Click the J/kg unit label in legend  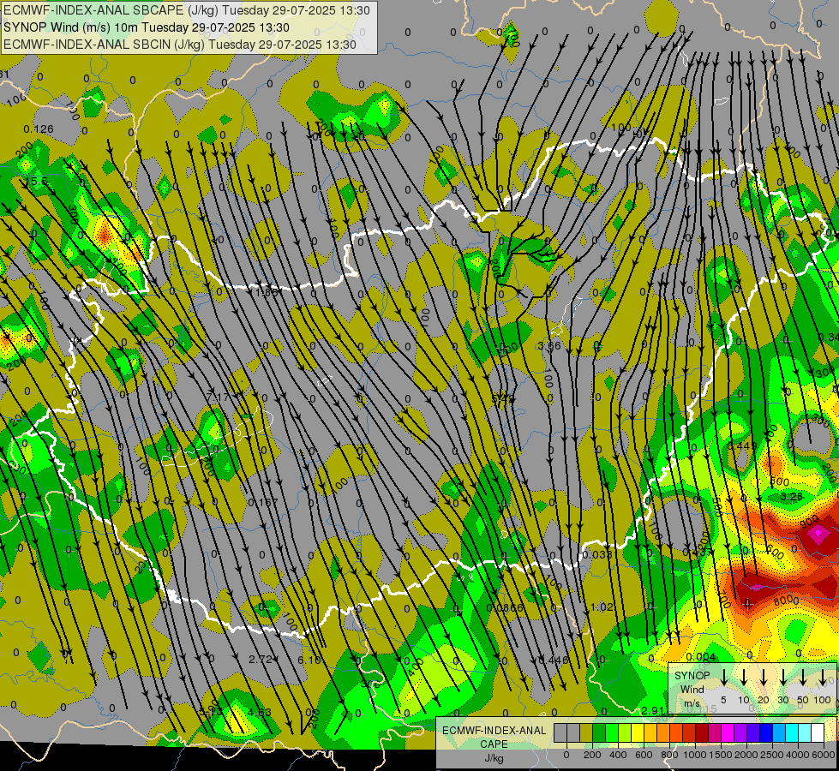494,758
